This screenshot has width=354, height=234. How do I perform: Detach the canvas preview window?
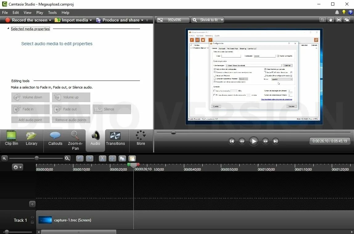[347, 20]
